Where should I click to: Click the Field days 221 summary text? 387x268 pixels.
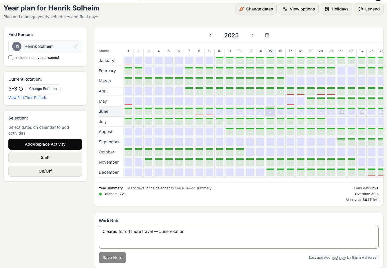point(366,188)
